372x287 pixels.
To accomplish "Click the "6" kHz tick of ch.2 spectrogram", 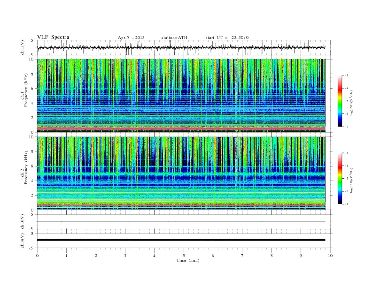I will click(33, 166).
